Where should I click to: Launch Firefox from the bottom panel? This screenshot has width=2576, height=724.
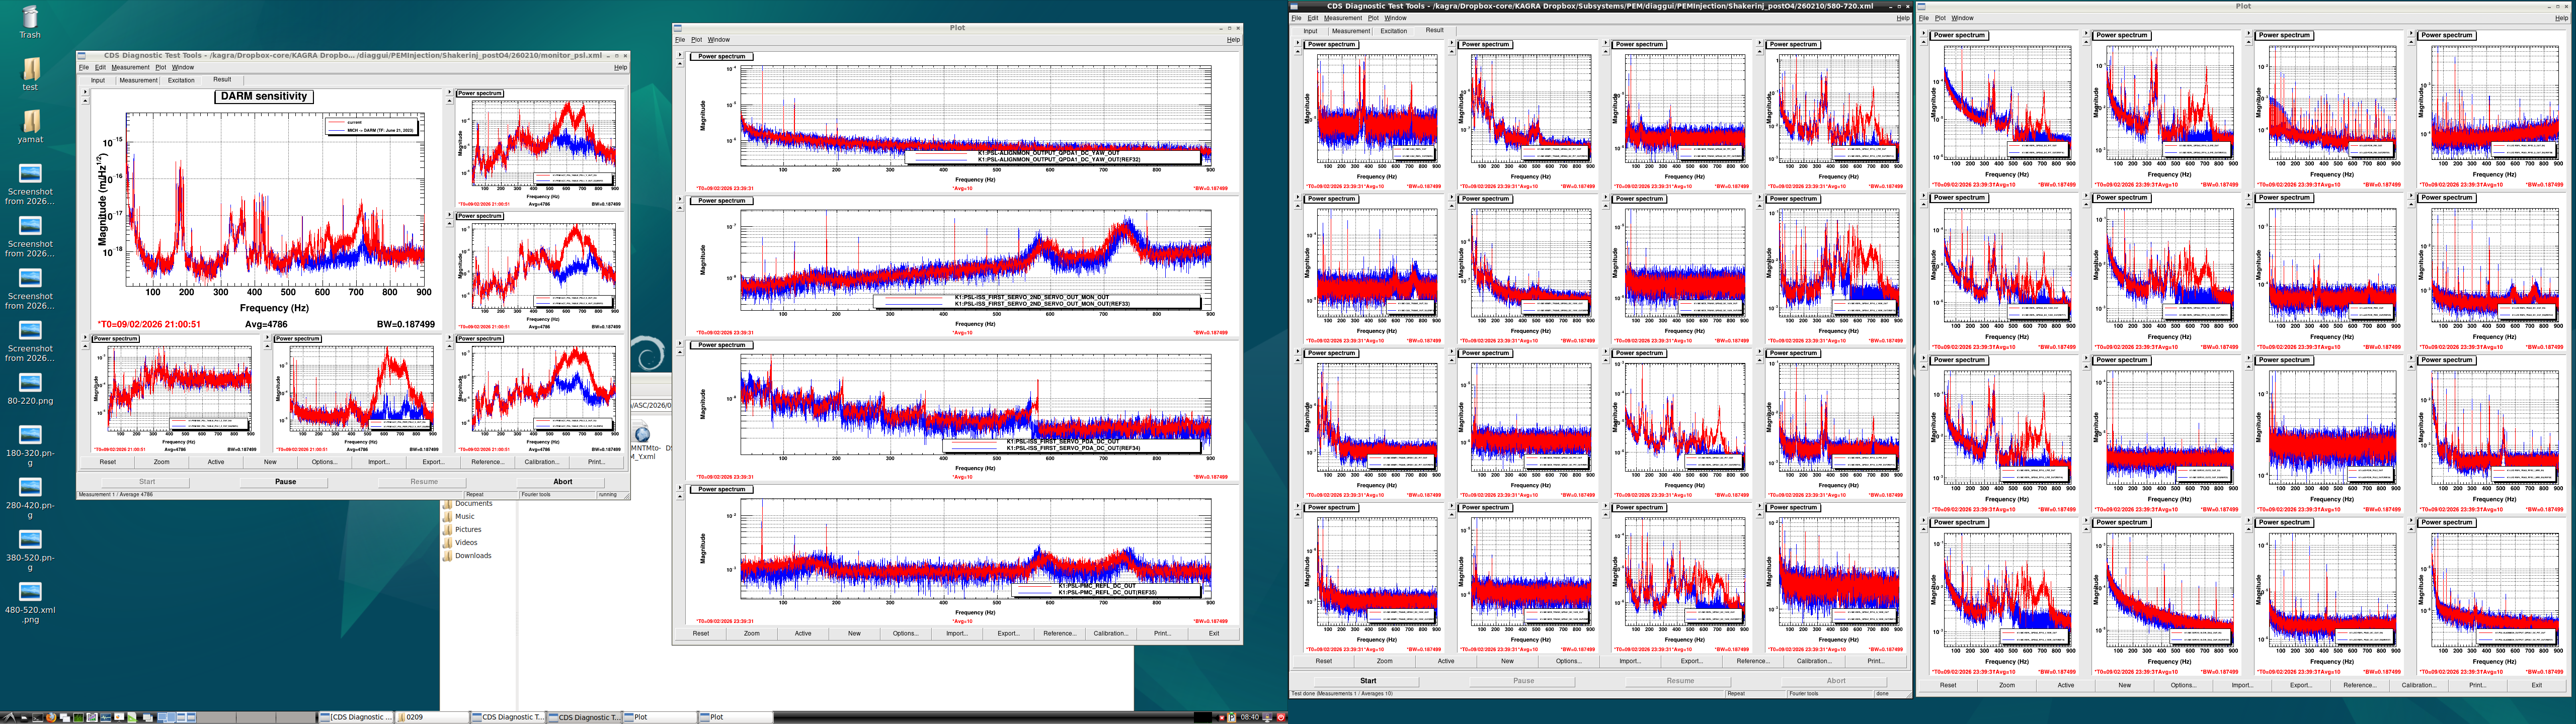[51, 718]
